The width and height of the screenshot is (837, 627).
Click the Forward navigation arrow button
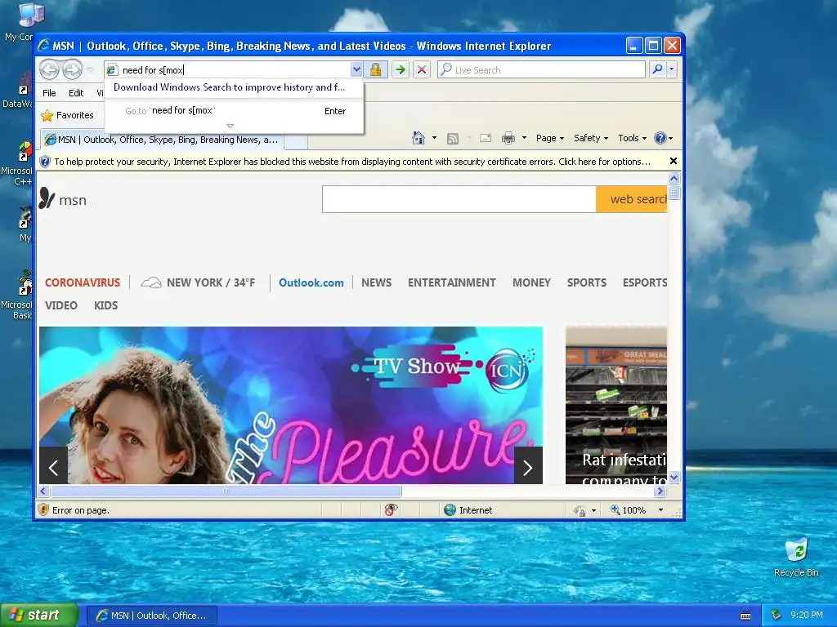72,70
